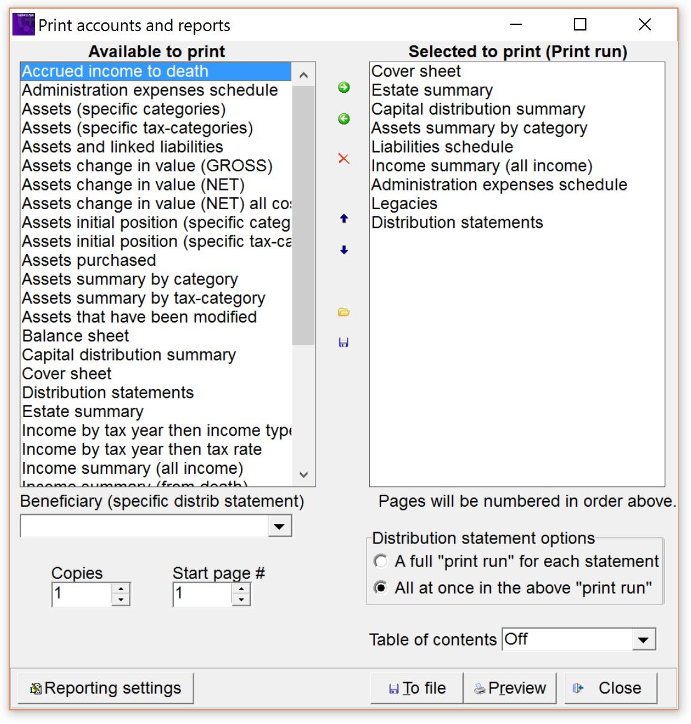
Task: Select Liabilities schedule in print run
Action: point(442,147)
